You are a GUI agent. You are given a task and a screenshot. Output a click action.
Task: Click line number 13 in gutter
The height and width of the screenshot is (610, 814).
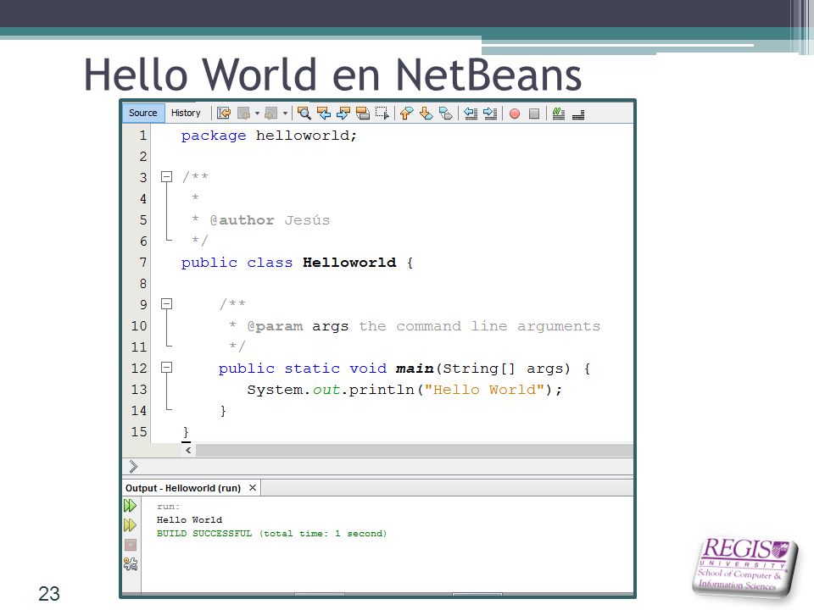click(x=139, y=390)
